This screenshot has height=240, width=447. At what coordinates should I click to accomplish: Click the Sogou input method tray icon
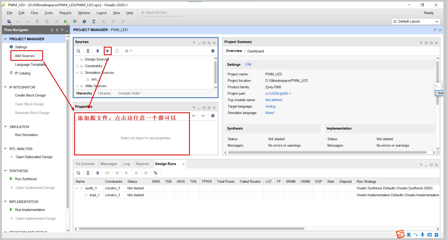pyautogui.click(x=400, y=234)
